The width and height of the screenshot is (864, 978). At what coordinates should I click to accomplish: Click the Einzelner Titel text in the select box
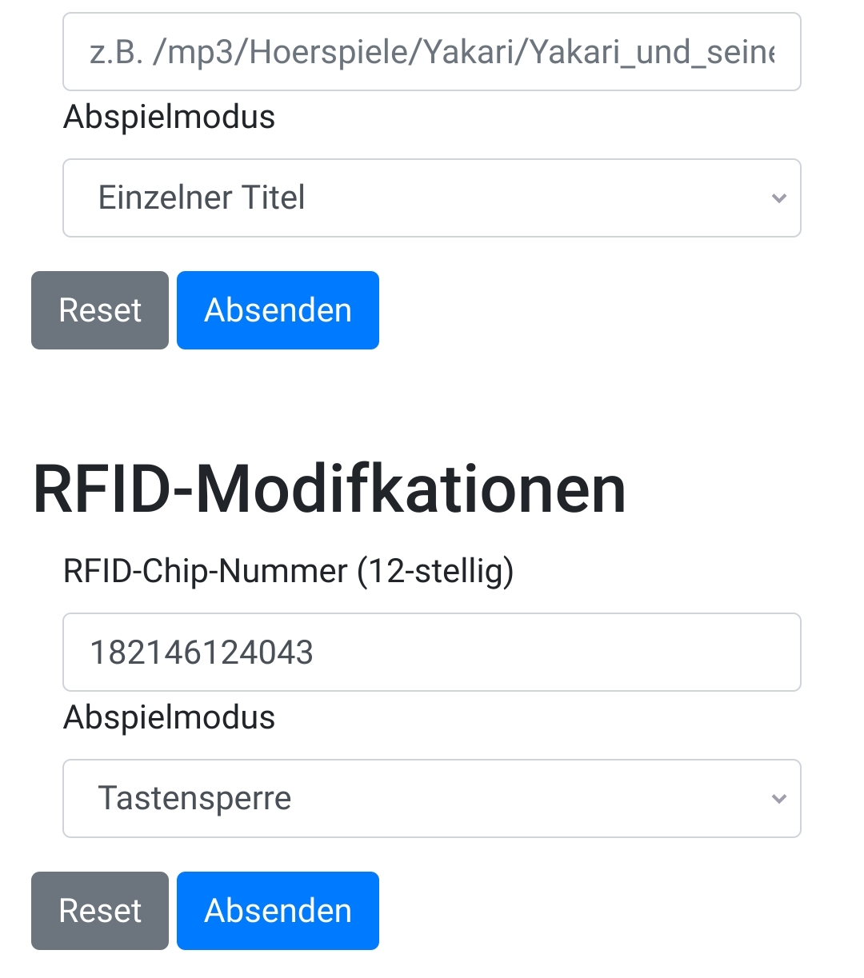point(202,198)
